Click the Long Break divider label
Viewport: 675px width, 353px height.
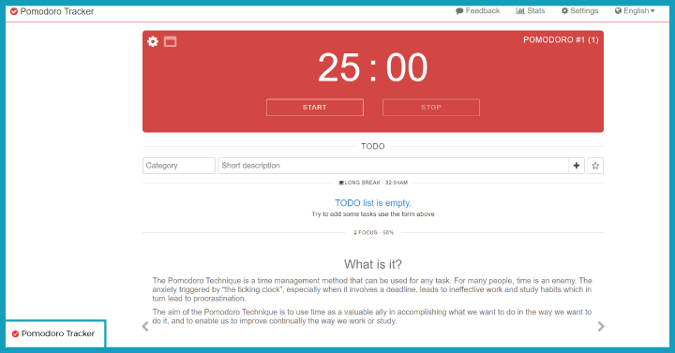point(373,183)
